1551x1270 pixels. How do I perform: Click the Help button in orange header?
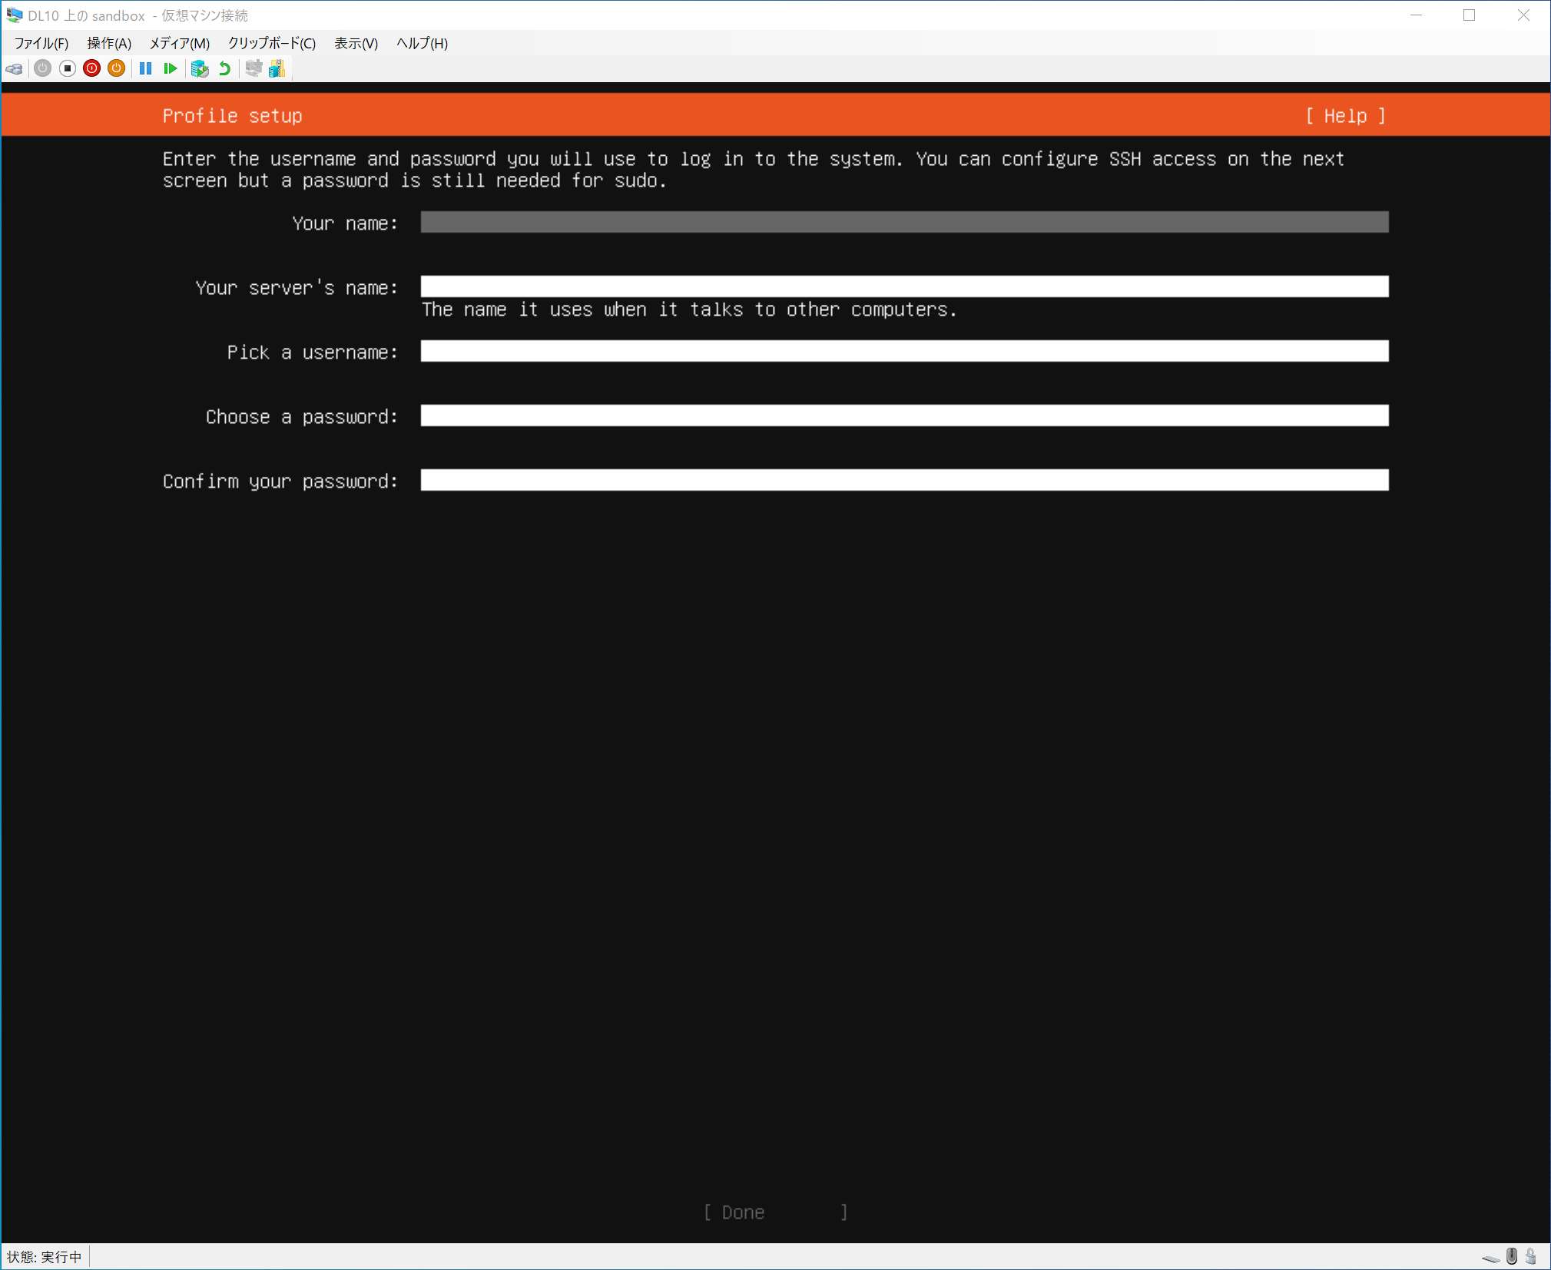(1345, 116)
